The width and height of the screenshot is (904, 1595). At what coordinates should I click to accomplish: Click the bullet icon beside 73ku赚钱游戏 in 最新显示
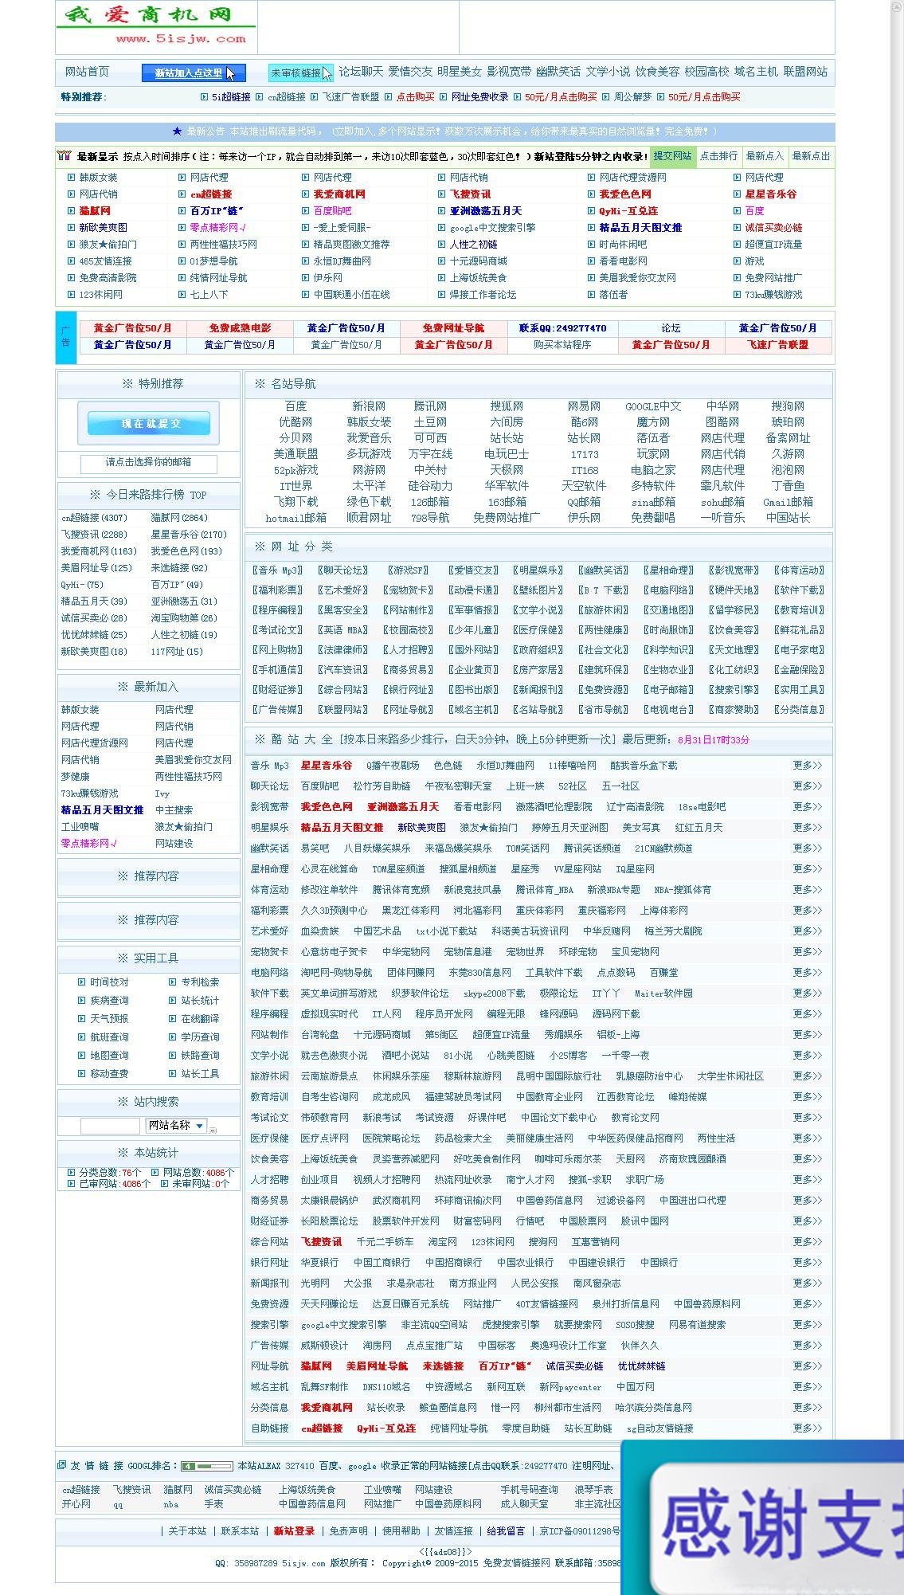pyautogui.click(x=738, y=295)
